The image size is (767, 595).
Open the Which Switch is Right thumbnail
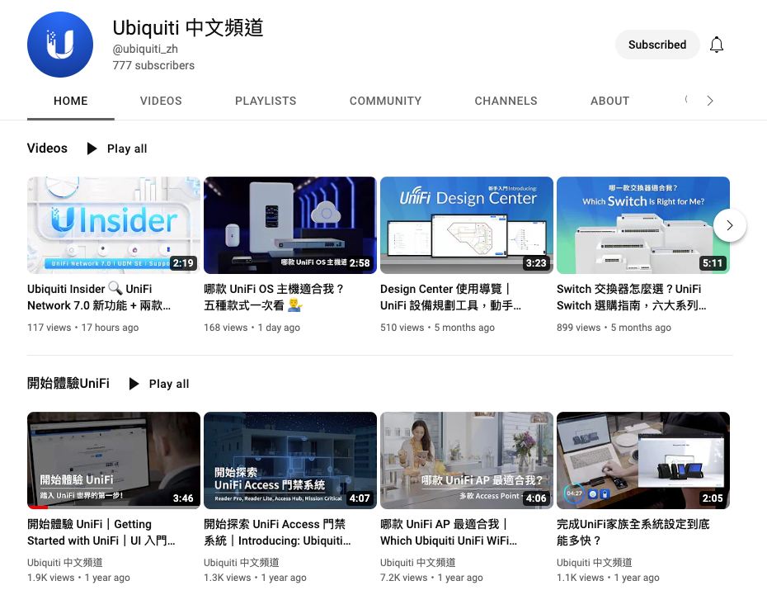643,225
